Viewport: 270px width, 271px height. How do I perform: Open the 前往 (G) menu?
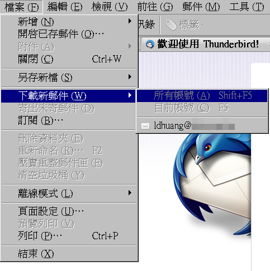click(x=155, y=7)
